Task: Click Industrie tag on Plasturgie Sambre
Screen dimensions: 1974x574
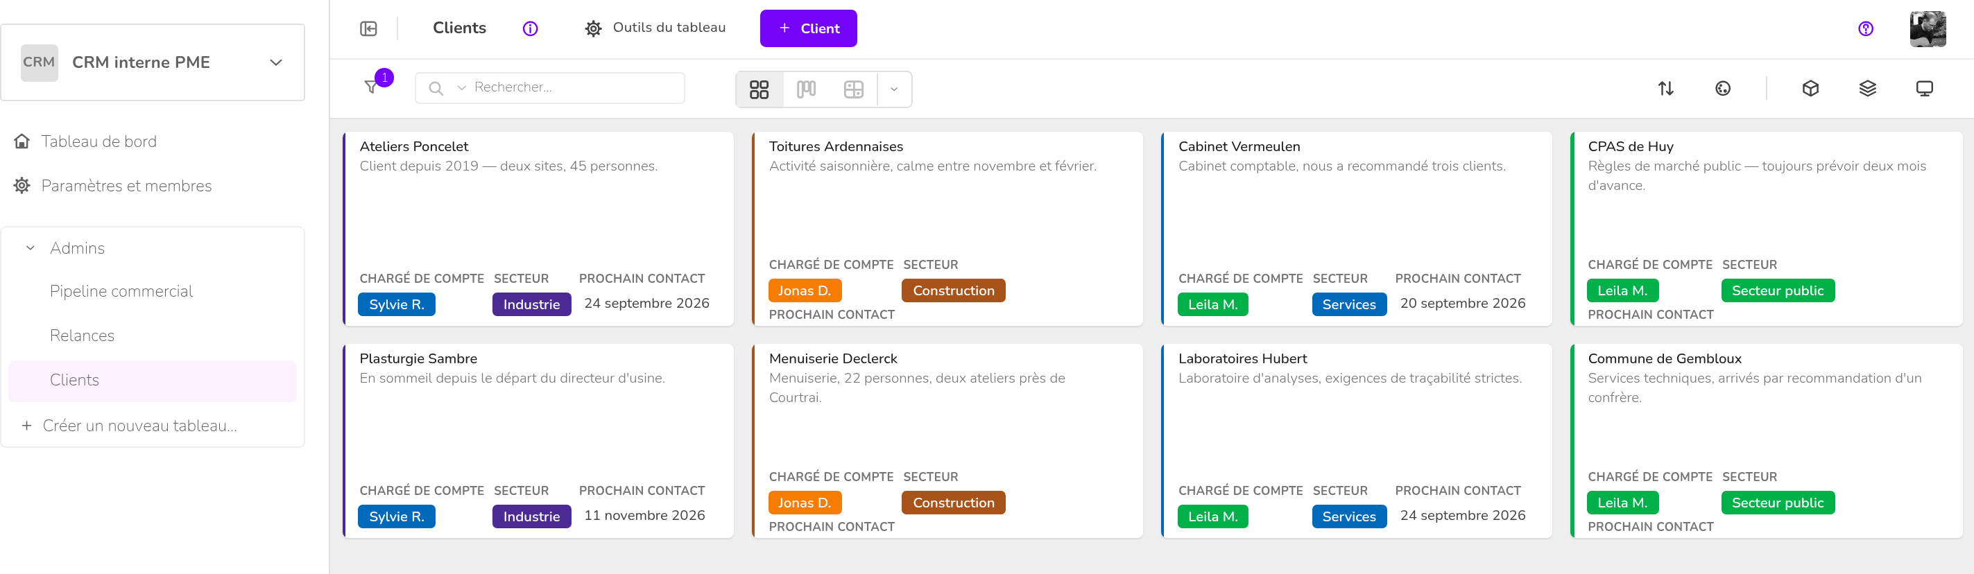Action: [532, 516]
